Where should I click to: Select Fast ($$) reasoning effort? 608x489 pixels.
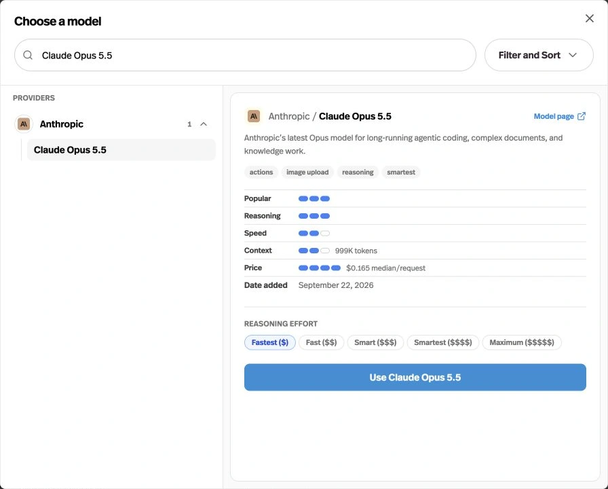point(321,342)
